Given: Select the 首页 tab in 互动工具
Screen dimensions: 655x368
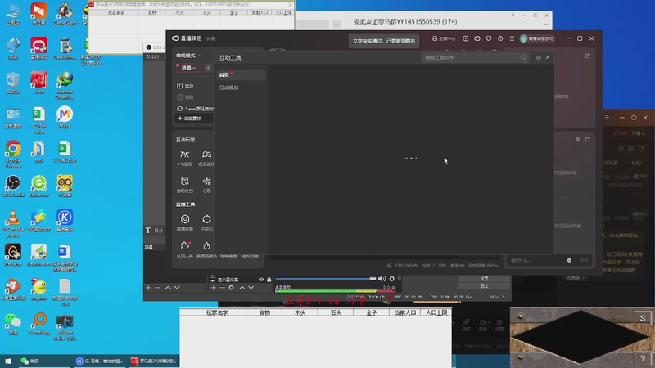Looking at the screenshot, I should [x=241, y=74].
